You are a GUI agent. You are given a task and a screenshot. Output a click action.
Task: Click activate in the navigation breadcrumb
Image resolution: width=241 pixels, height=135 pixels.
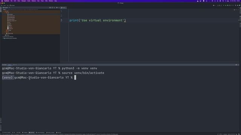point(12,5)
